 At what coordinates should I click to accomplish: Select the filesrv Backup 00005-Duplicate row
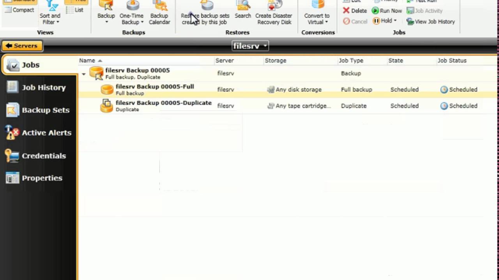[x=164, y=106]
